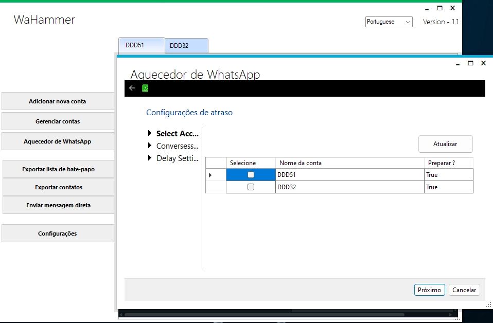The height and width of the screenshot is (323, 493).
Task: Go back using the arrow icon
Action: [132, 88]
